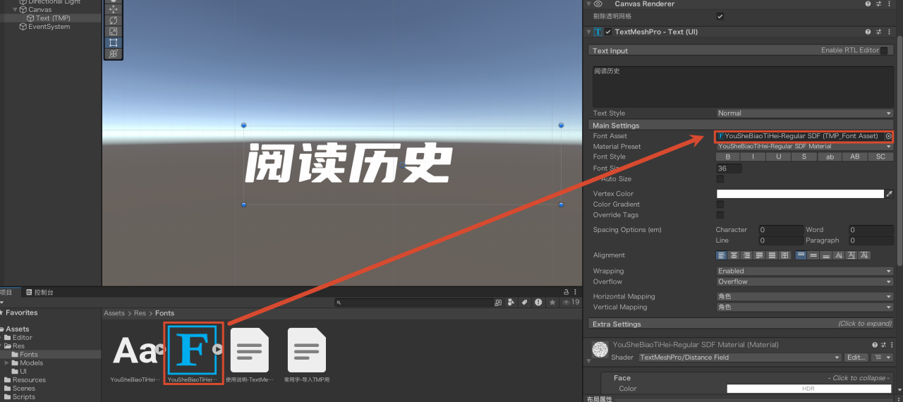Disable the TextMeshPro component checkbox
The height and width of the screenshot is (402, 903).
pyautogui.click(x=608, y=32)
